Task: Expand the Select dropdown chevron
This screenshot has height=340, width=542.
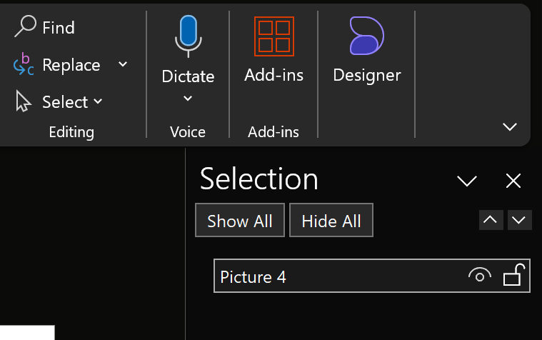Action: [98, 101]
